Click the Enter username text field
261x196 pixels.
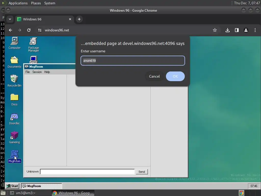click(133, 60)
